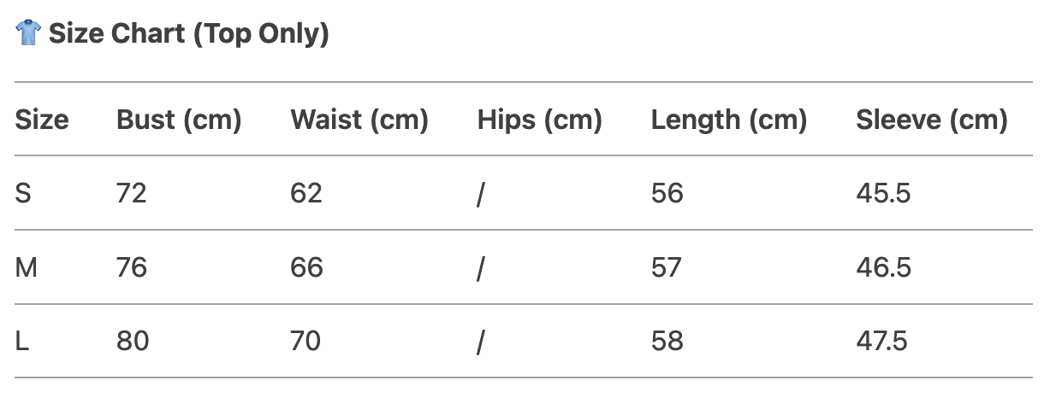Click the Length (cm) column header
This screenshot has width=1056, height=398.
[729, 120]
